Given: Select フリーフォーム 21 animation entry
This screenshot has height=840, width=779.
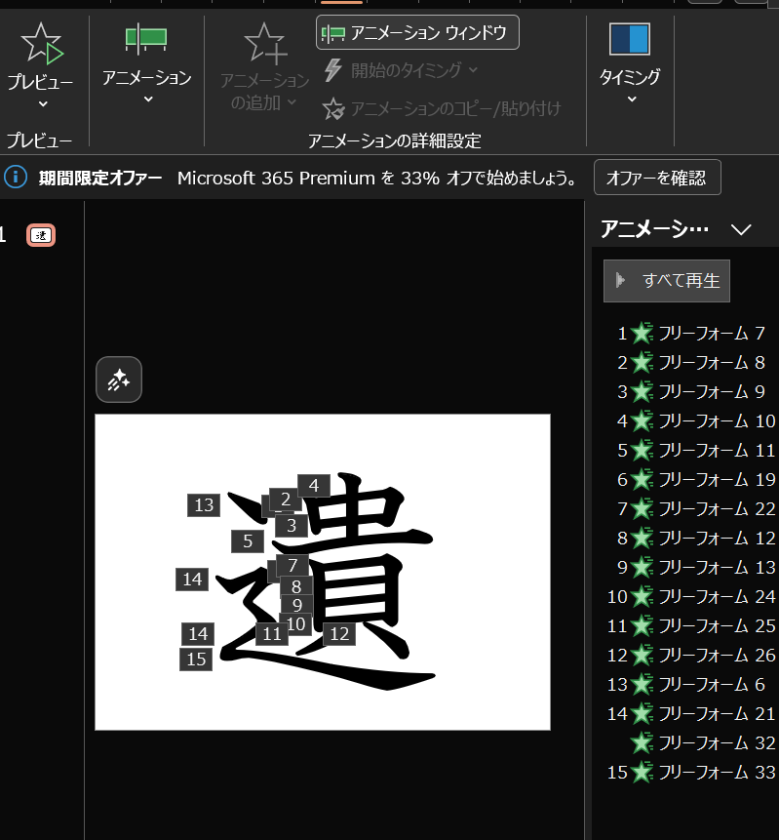Looking at the screenshot, I should (x=691, y=713).
